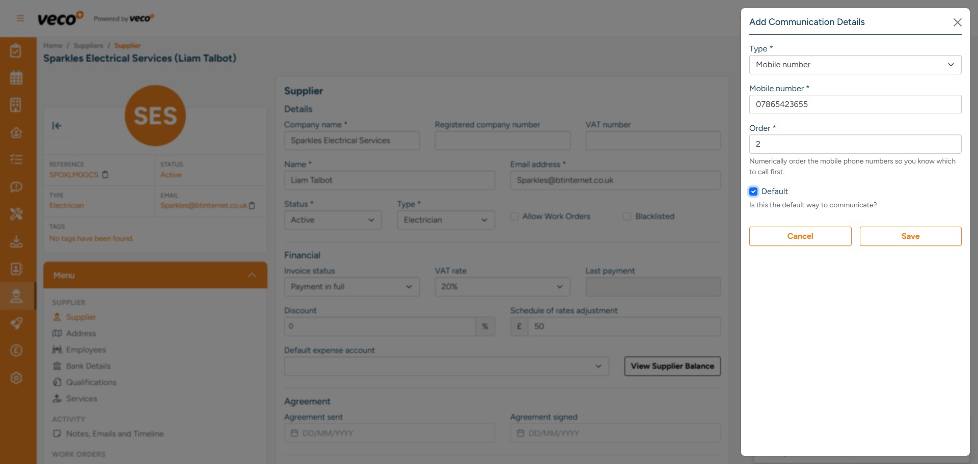Click View Supplier Balance button

tap(672, 366)
